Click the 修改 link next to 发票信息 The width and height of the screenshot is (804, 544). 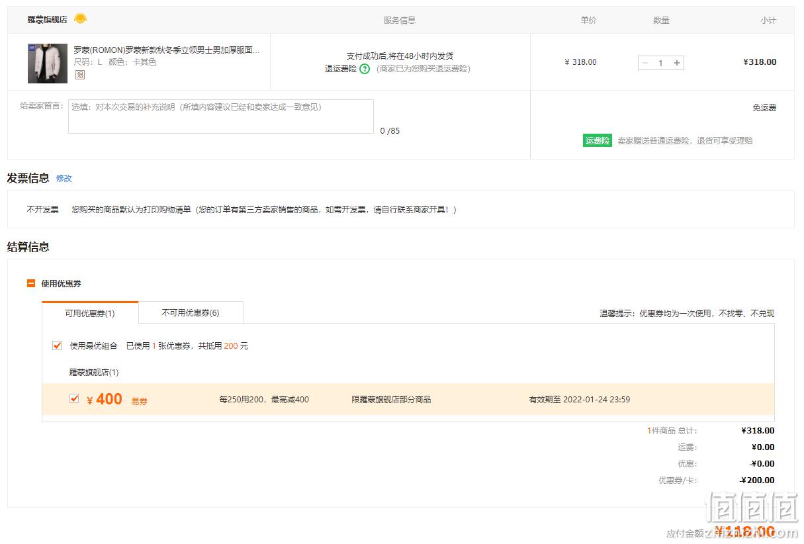pyautogui.click(x=64, y=178)
